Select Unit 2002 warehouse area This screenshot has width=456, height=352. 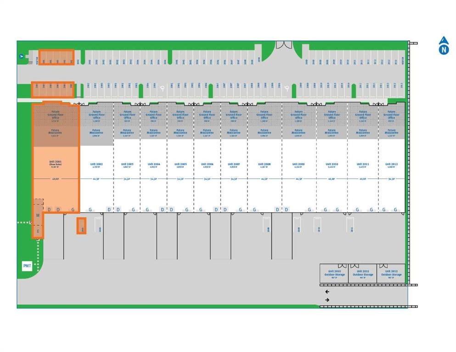[96, 165]
